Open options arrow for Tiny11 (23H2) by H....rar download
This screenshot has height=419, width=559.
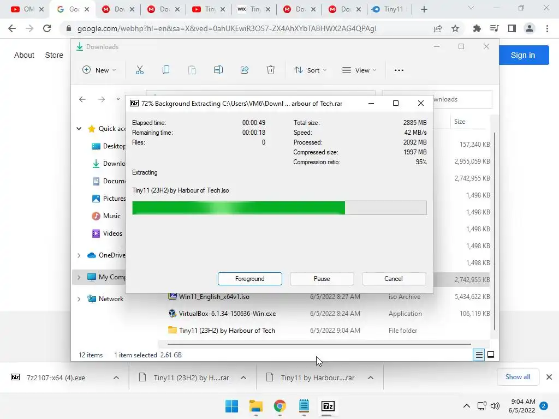click(x=243, y=378)
